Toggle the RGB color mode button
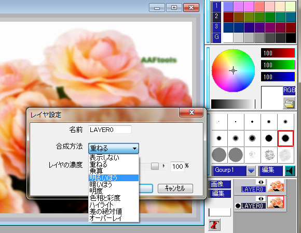 [x=289, y=91]
